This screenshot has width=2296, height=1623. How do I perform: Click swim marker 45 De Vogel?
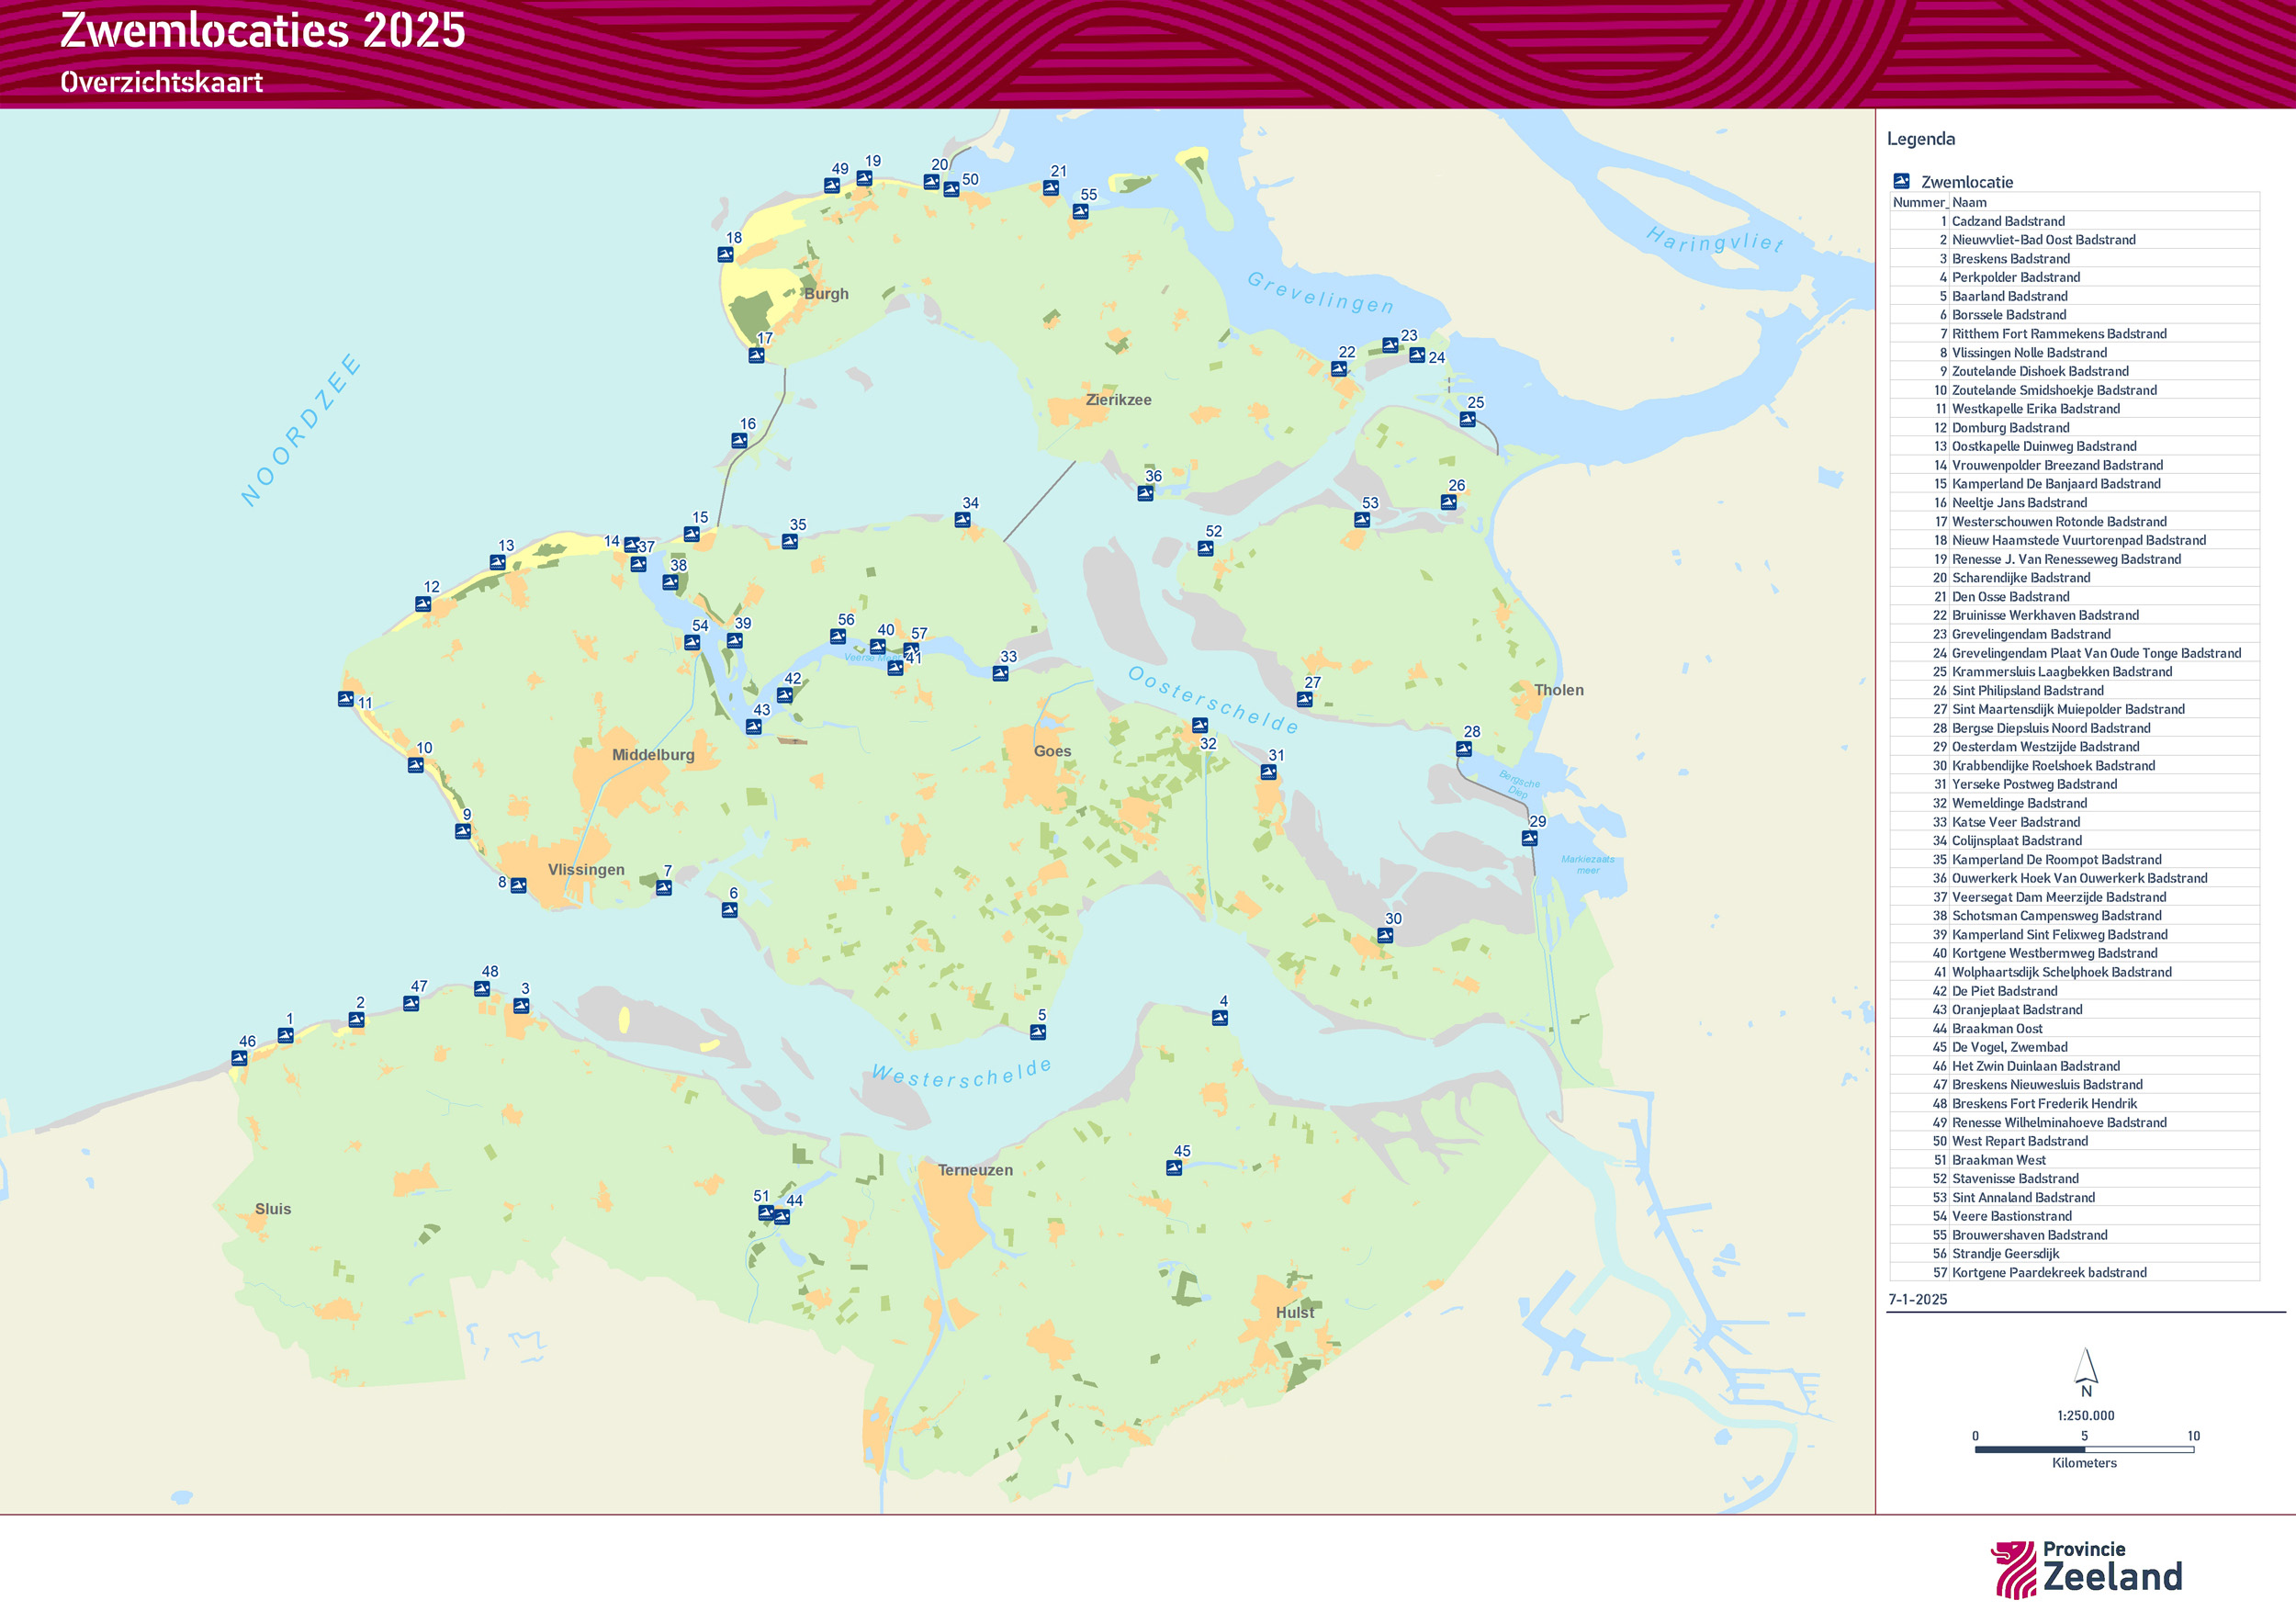[1174, 1167]
